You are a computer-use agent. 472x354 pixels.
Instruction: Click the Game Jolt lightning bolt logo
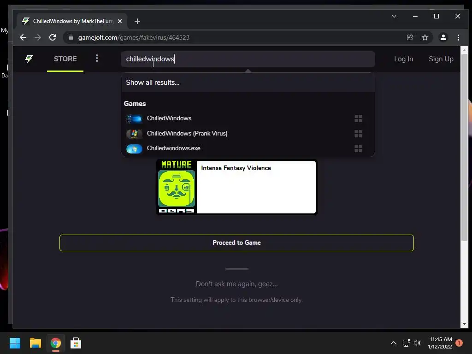[x=29, y=59]
